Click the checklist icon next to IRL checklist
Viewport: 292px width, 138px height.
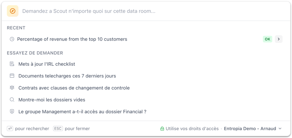tap(12, 64)
